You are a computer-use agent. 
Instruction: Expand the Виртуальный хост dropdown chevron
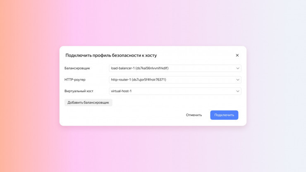tap(238, 91)
